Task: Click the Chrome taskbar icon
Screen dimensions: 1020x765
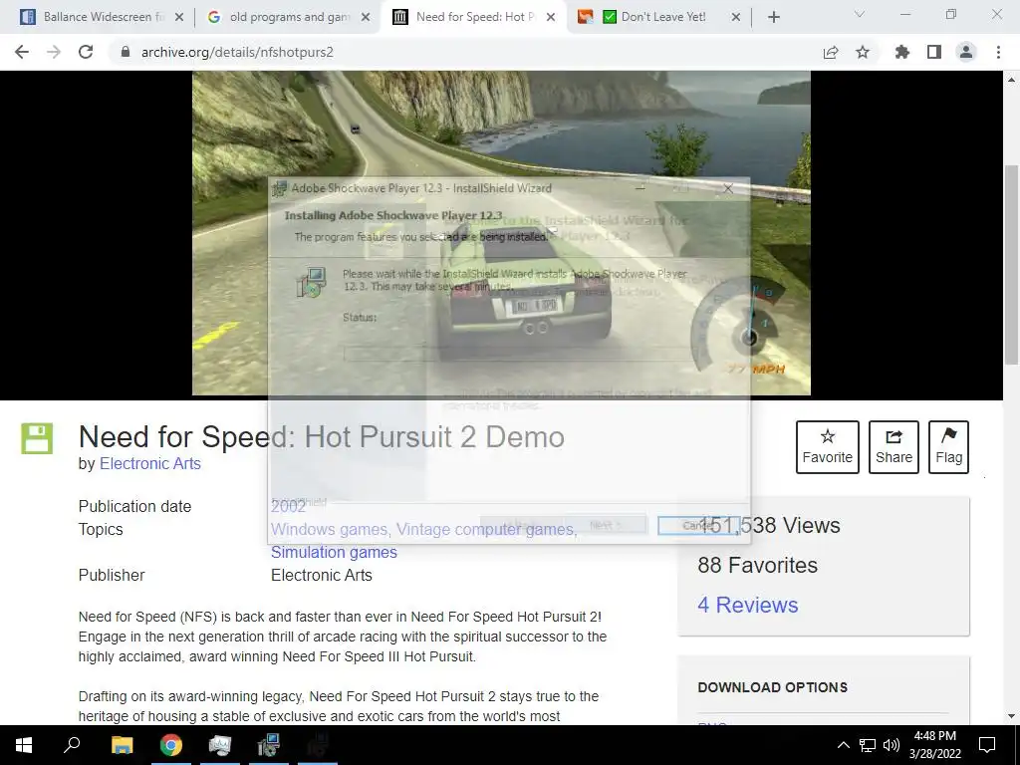Action: [x=171, y=745]
